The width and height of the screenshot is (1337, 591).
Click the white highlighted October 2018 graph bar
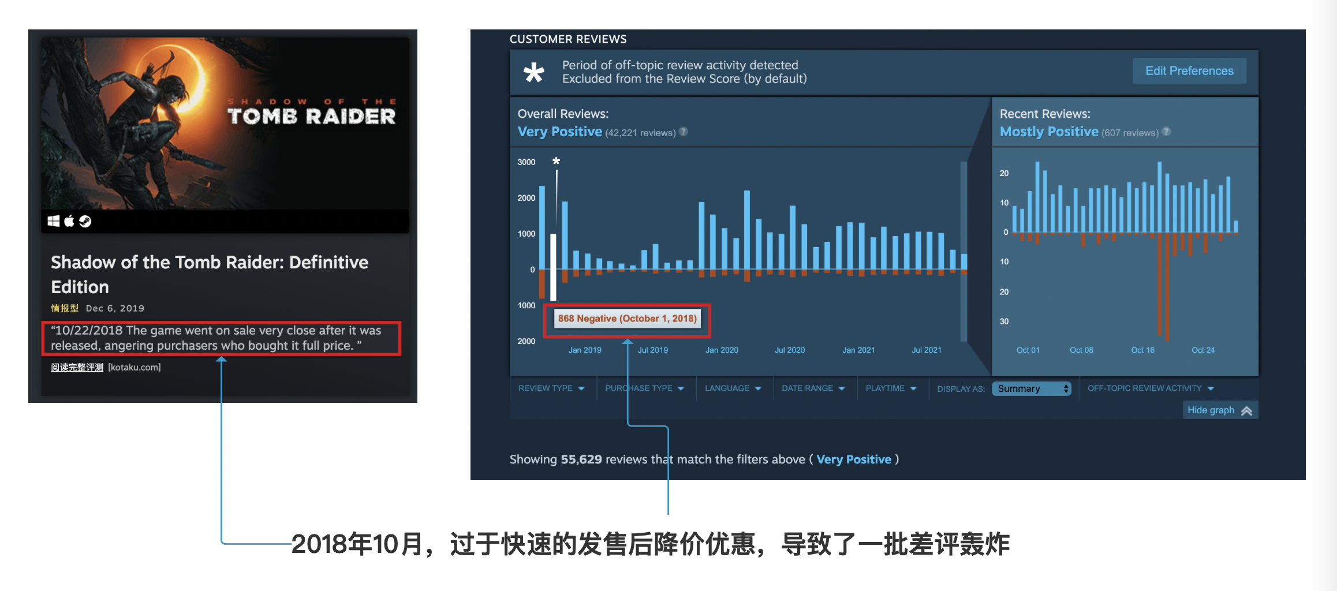[553, 267]
